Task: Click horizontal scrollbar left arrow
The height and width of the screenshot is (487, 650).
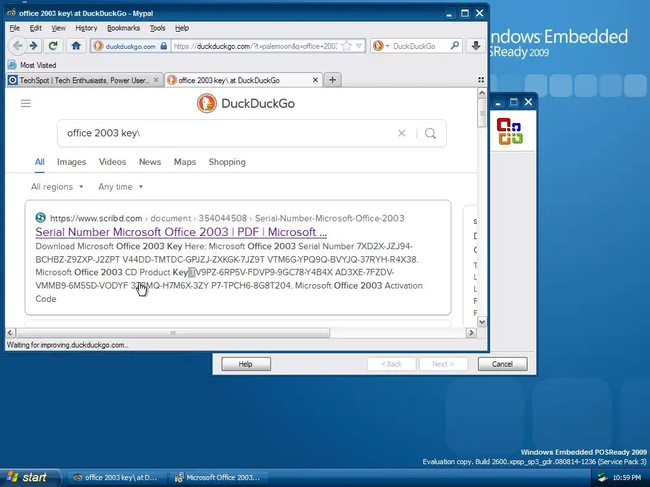Action: click(10, 333)
